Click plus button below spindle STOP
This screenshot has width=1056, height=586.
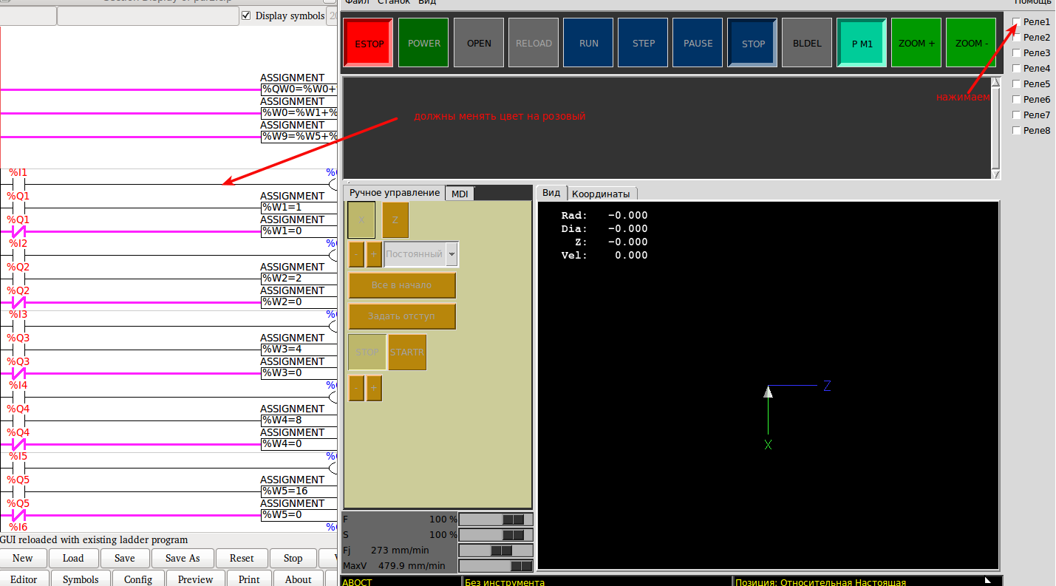(x=374, y=388)
